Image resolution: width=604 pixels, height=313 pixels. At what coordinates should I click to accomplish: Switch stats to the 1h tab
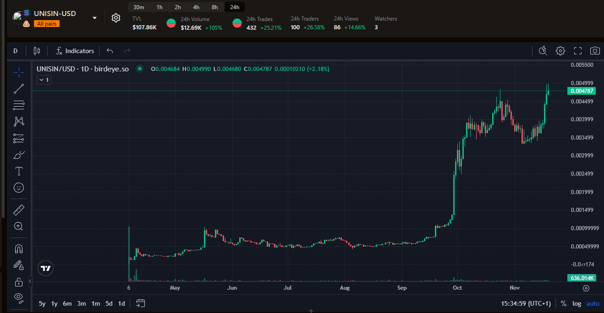[x=160, y=7]
